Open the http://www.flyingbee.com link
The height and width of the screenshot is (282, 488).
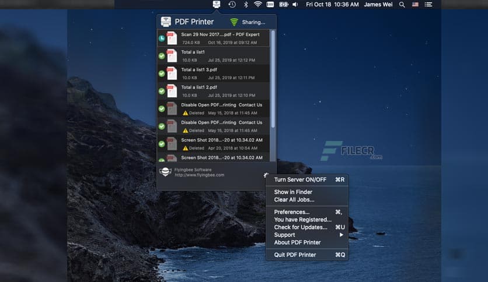(199, 175)
